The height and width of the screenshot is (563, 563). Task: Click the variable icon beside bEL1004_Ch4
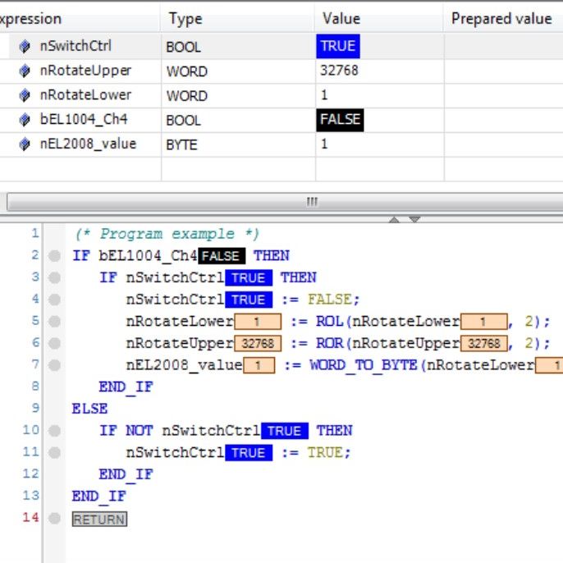pos(25,120)
